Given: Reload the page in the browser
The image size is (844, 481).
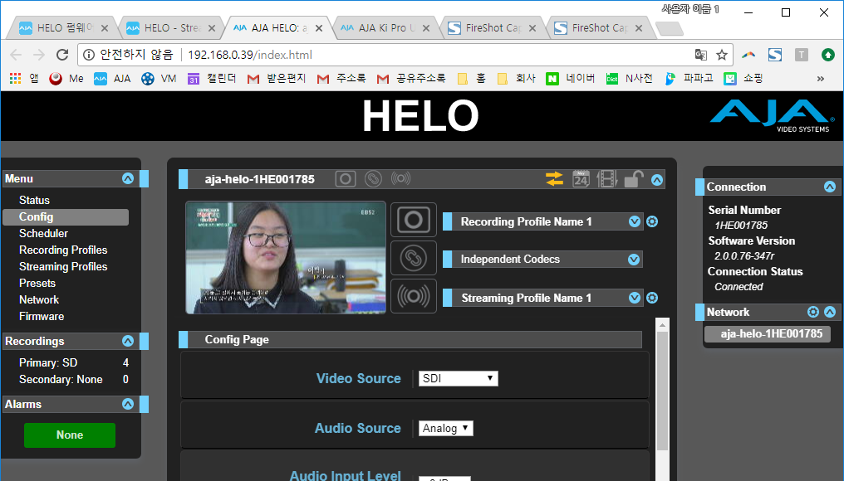Looking at the screenshot, I should [62, 55].
